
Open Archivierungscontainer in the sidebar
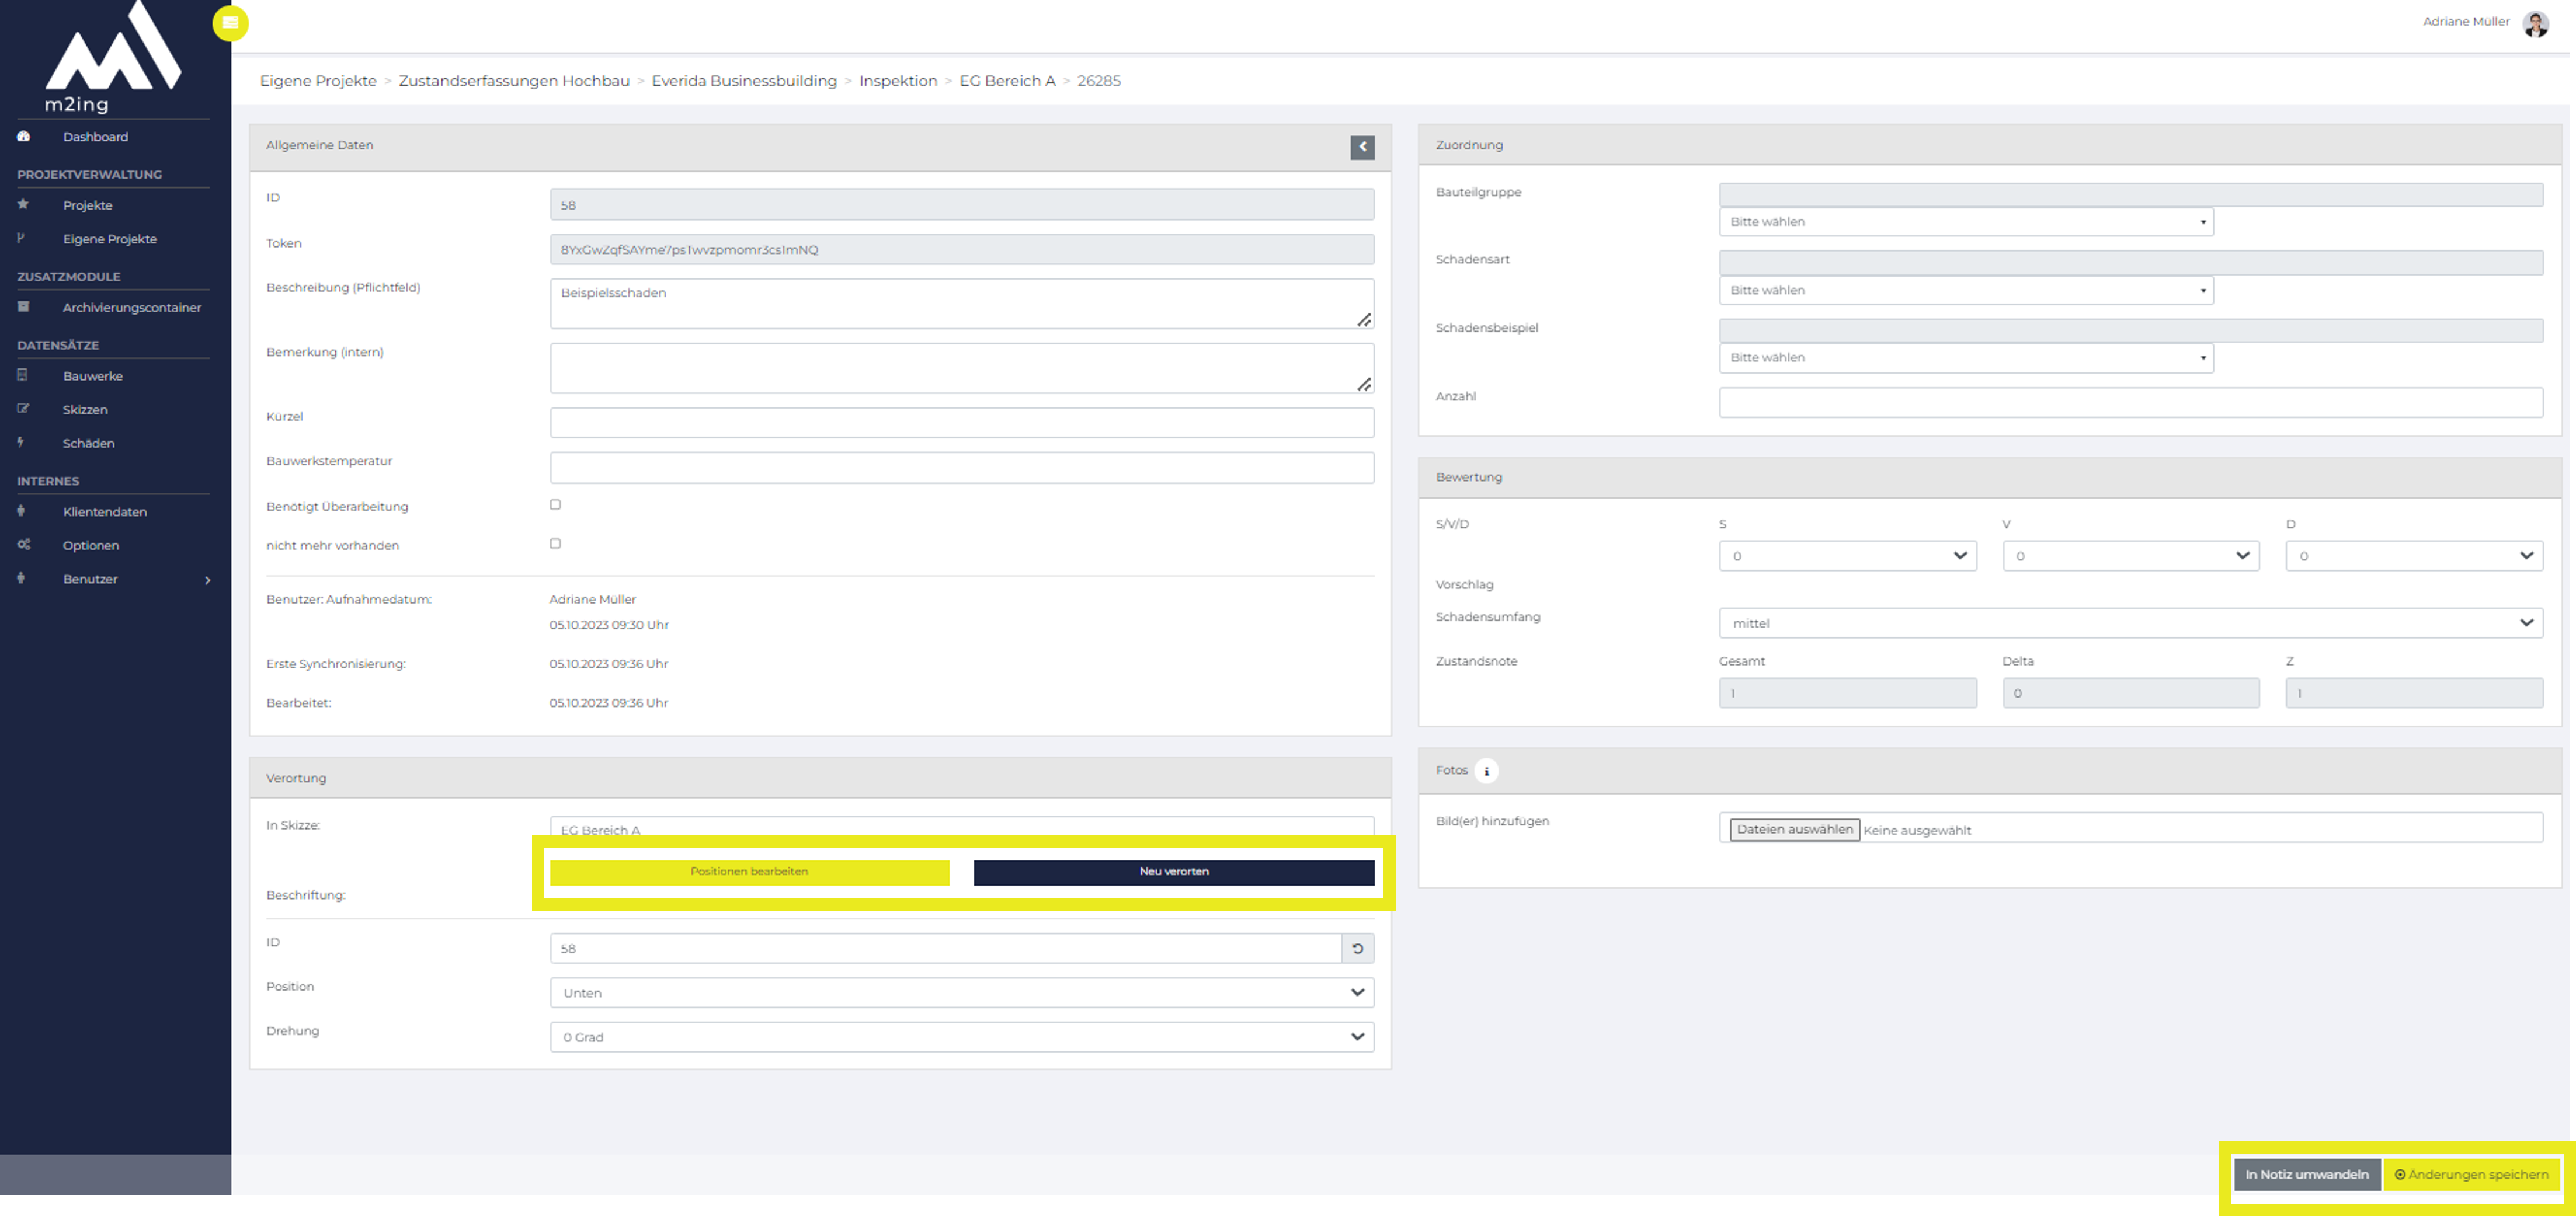point(131,307)
